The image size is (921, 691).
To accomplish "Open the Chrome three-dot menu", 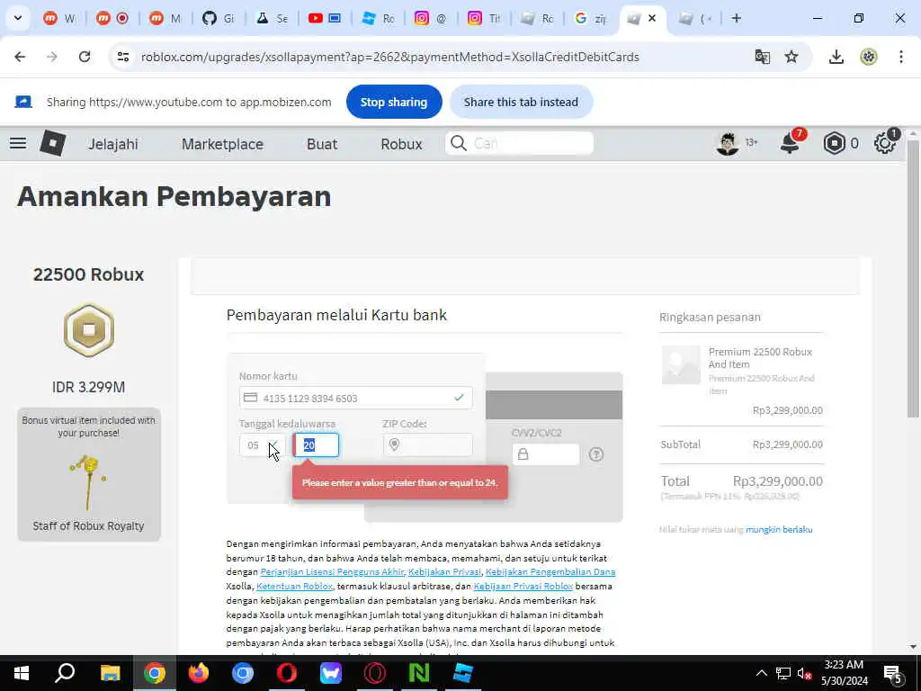I will pyautogui.click(x=901, y=57).
